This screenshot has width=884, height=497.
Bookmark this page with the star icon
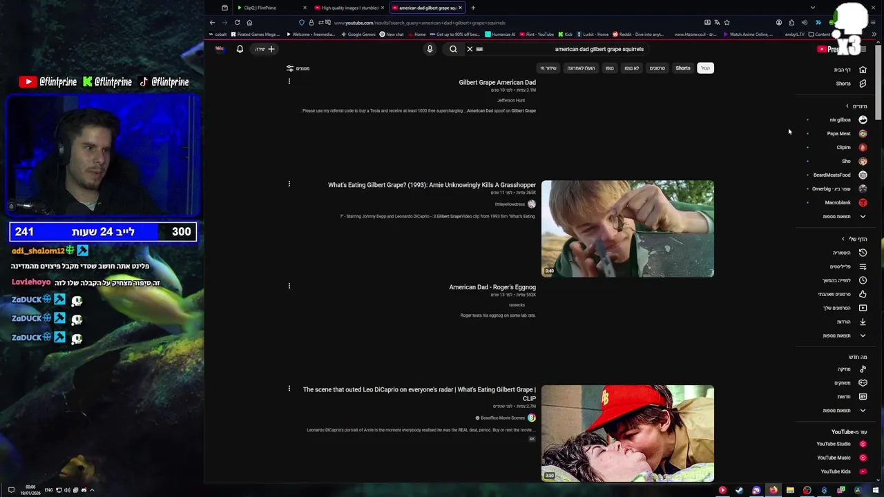727,22
